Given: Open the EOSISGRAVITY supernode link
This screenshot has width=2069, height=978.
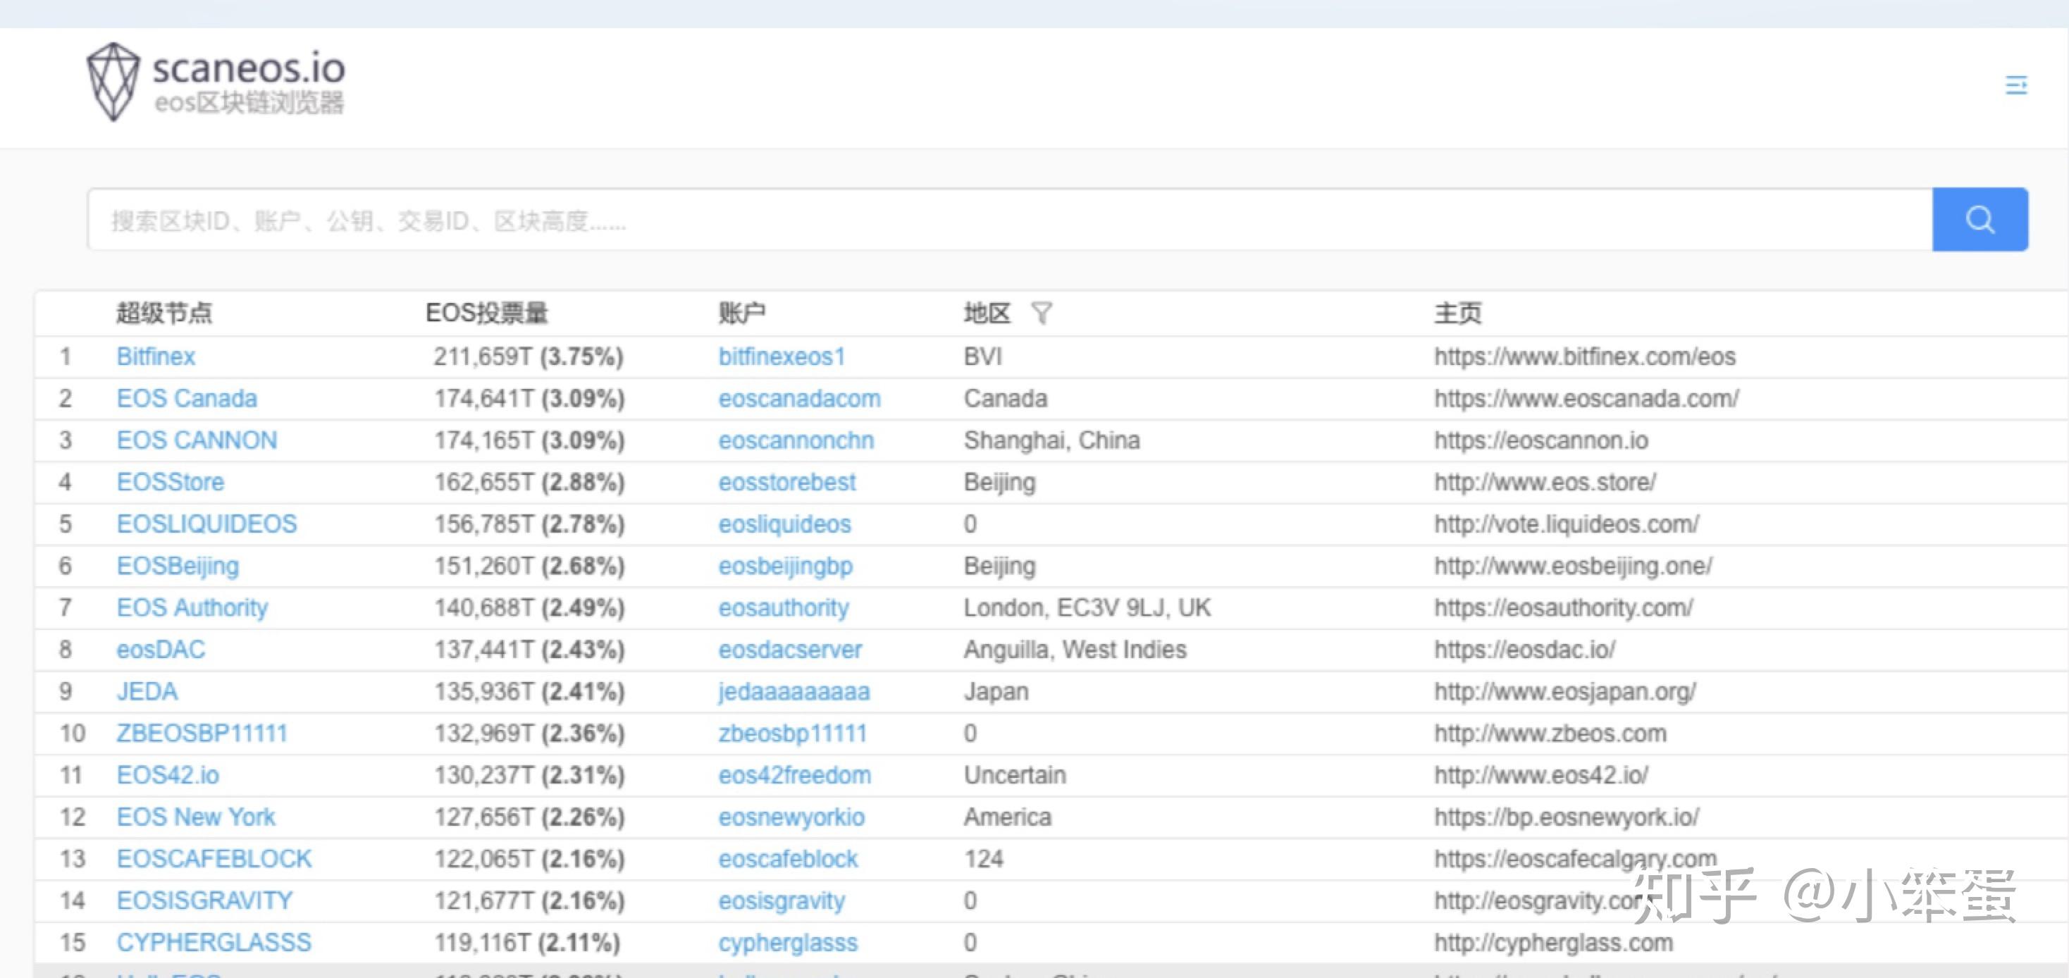Looking at the screenshot, I should pyautogui.click(x=204, y=900).
